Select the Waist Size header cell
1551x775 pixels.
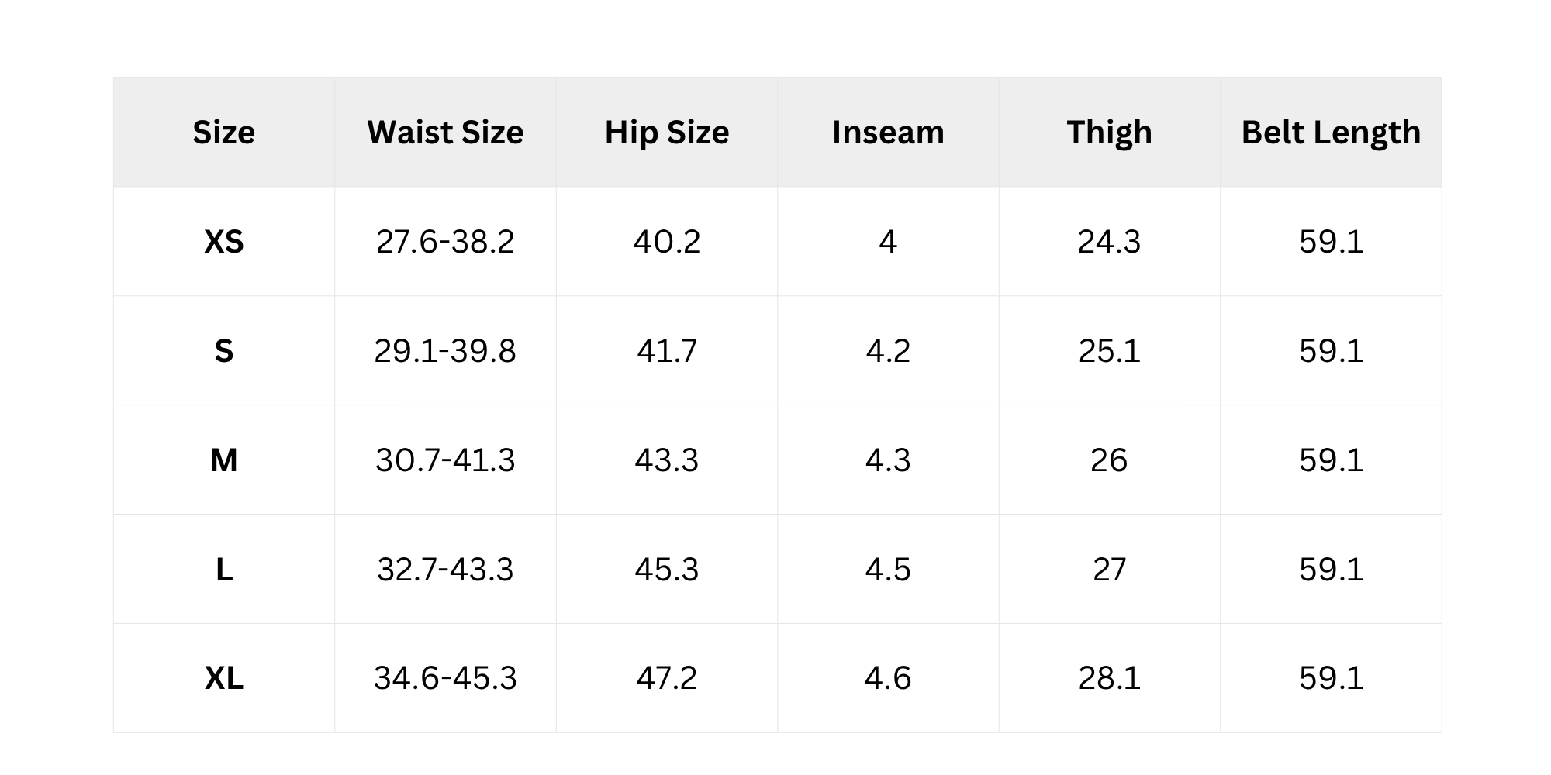(x=445, y=133)
